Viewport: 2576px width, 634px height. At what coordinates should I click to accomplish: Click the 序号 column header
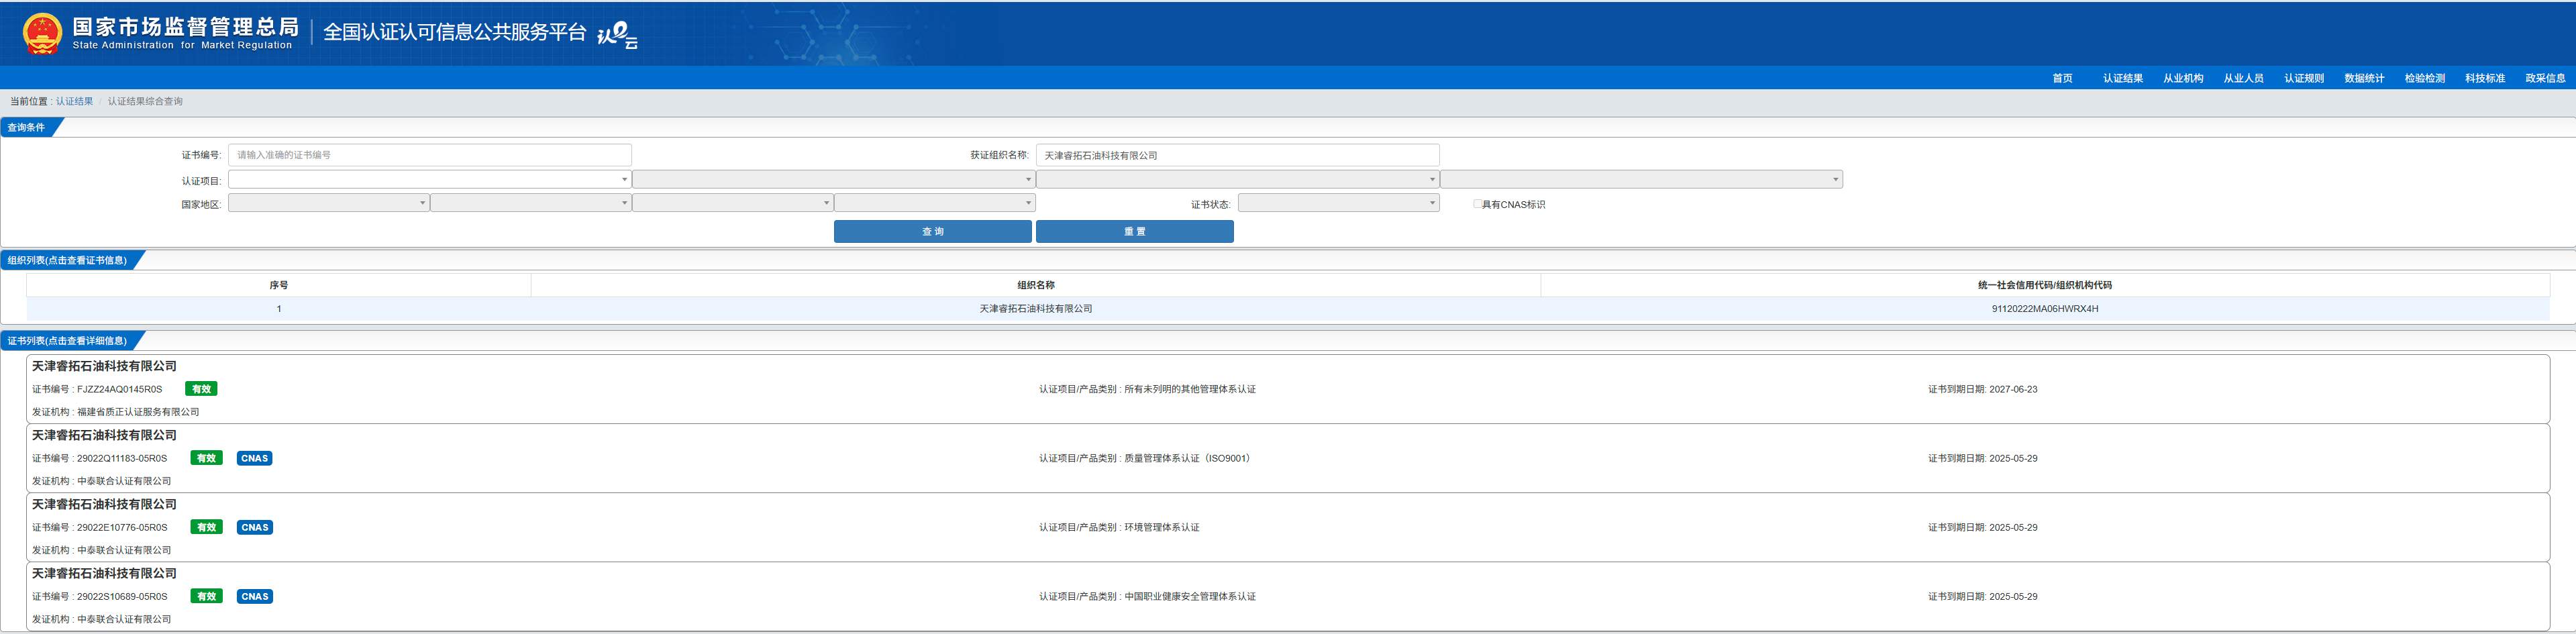pos(279,285)
